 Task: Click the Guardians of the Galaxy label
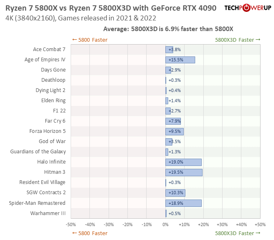pyautogui.click(x=38, y=152)
